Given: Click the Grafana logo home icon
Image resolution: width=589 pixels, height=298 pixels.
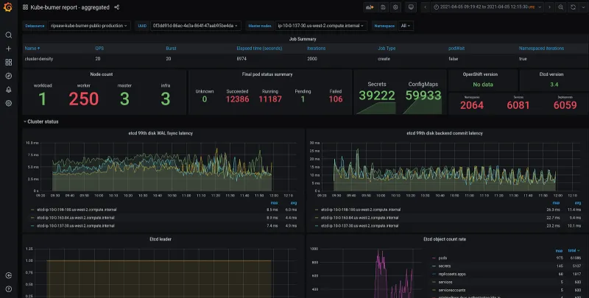Looking at the screenshot, I should 9,7.
